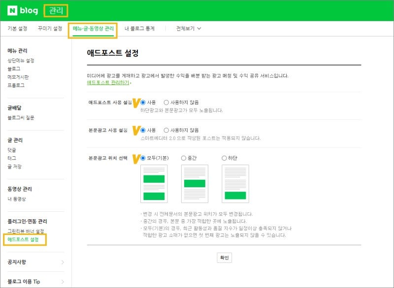
Task: Select 사용하지 않음 for 애드포스트 사용 설정
Action: point(166,102)
